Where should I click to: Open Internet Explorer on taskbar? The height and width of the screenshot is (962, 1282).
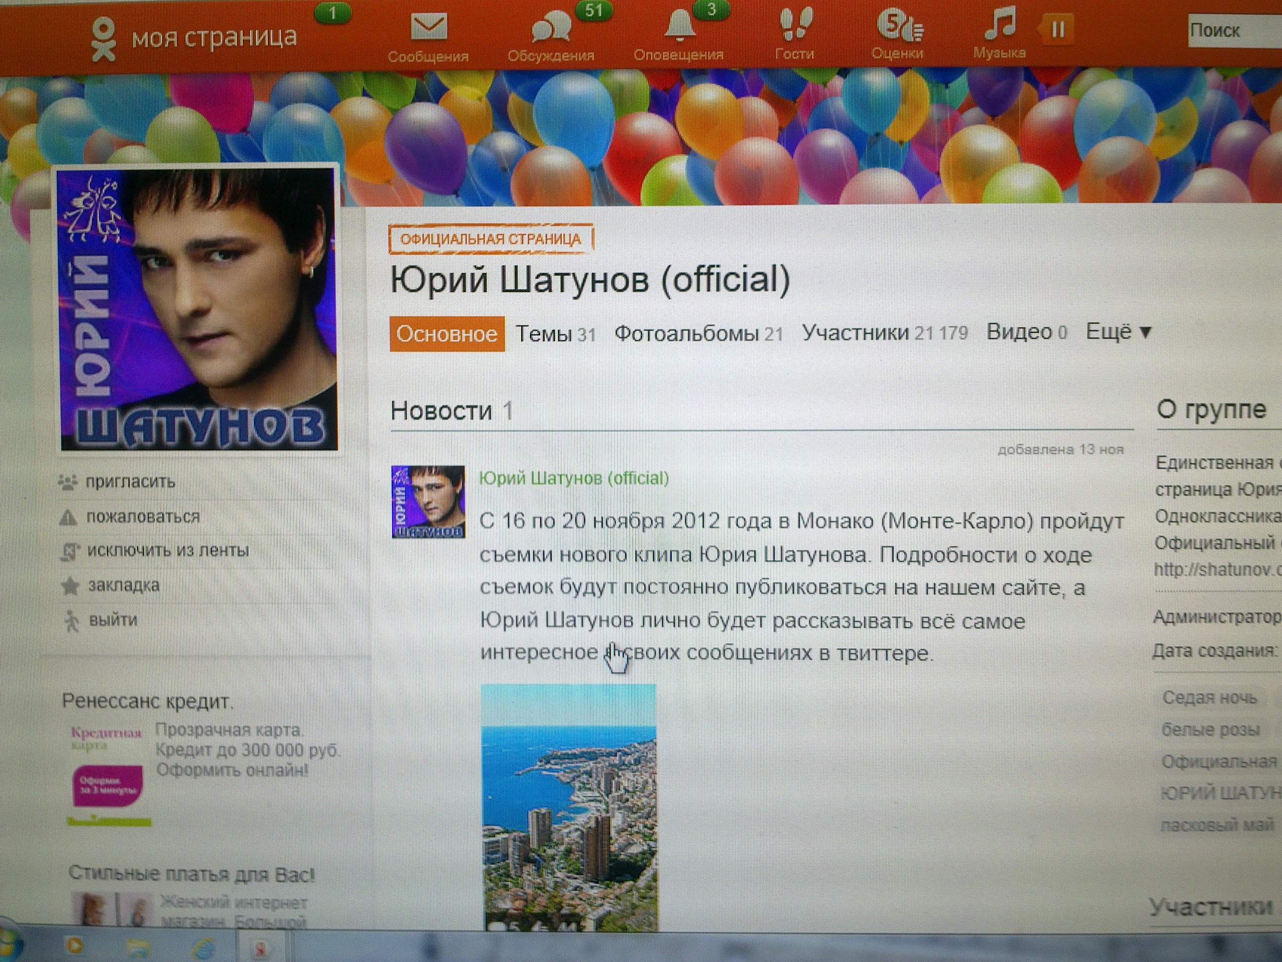203,949
